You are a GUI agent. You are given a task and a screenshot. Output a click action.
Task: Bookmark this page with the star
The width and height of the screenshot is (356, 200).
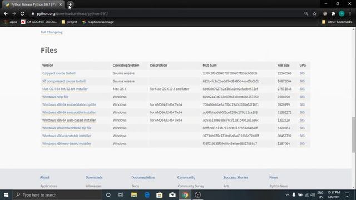click(314, 13)
